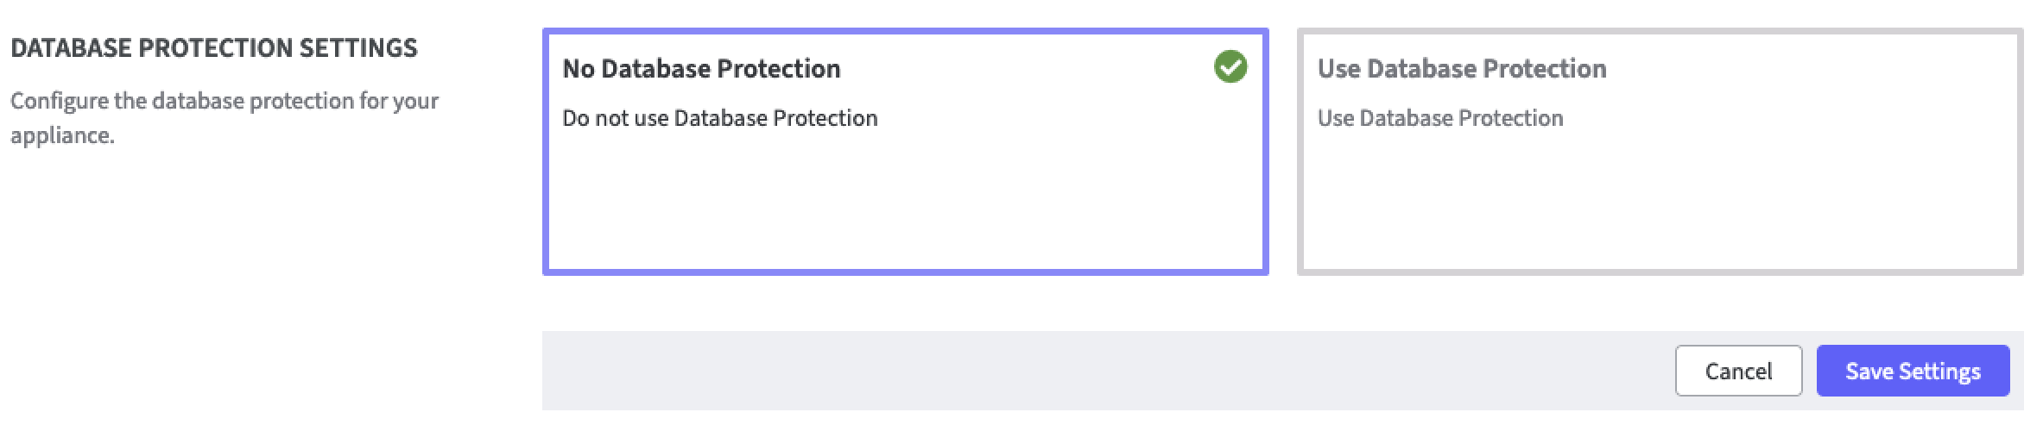The image size is (2043, 431).
Task: Click the word 'appliance.' in the section description
Action: click(x=62, y=136)
